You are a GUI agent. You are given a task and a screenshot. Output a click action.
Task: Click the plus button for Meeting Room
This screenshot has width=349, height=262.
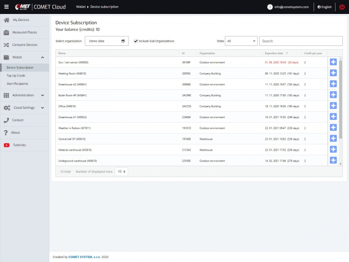(x=333, y=73)
